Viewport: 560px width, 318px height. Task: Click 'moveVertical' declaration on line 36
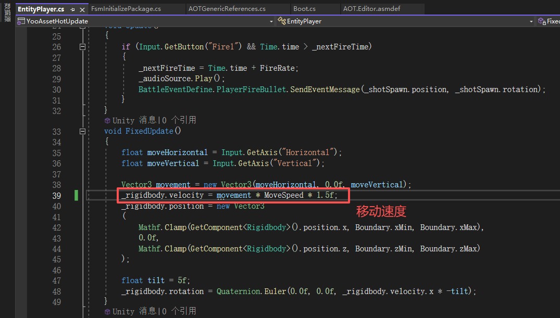click(173, 163)
